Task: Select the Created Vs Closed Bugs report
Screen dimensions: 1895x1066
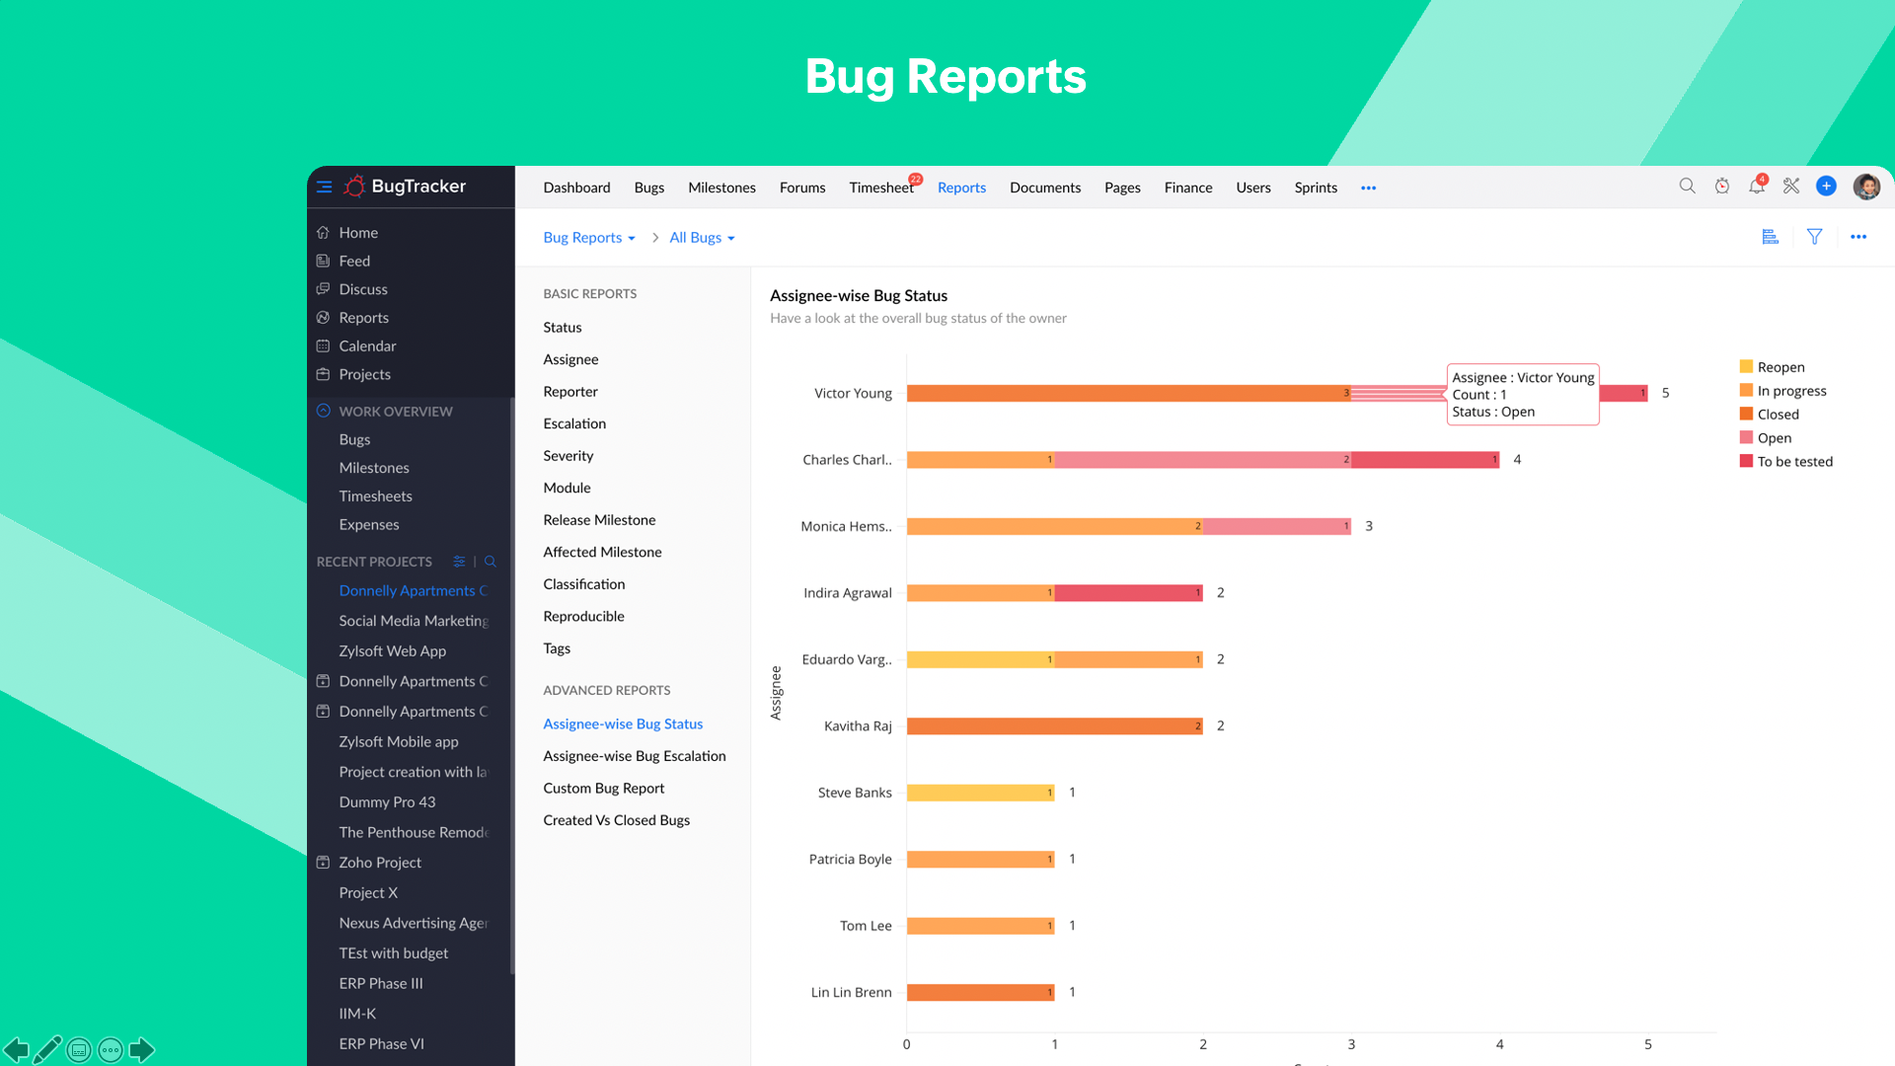Action: click(x=616, y=819)
